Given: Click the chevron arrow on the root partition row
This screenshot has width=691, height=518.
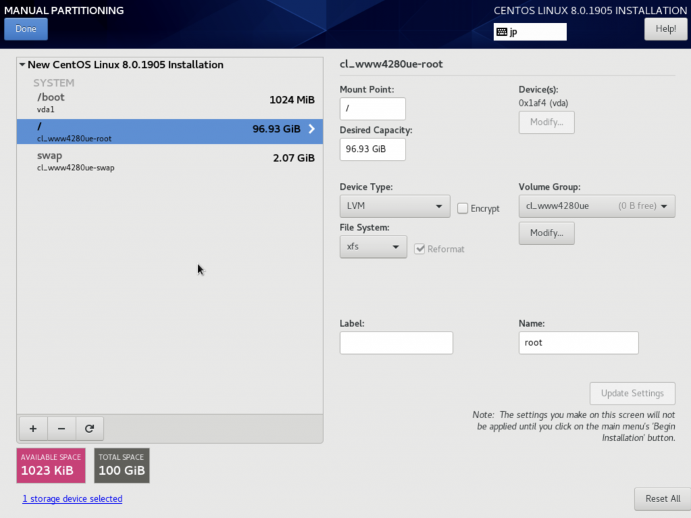Looking at the screenshot, I should 312,129.
